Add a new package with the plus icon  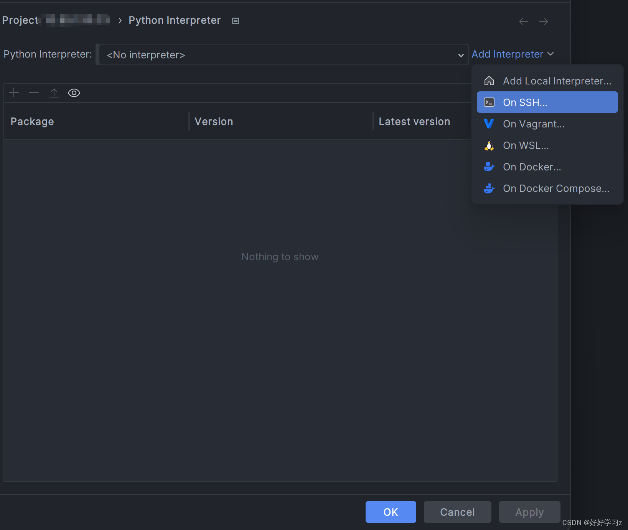click(x=13, y=92)
